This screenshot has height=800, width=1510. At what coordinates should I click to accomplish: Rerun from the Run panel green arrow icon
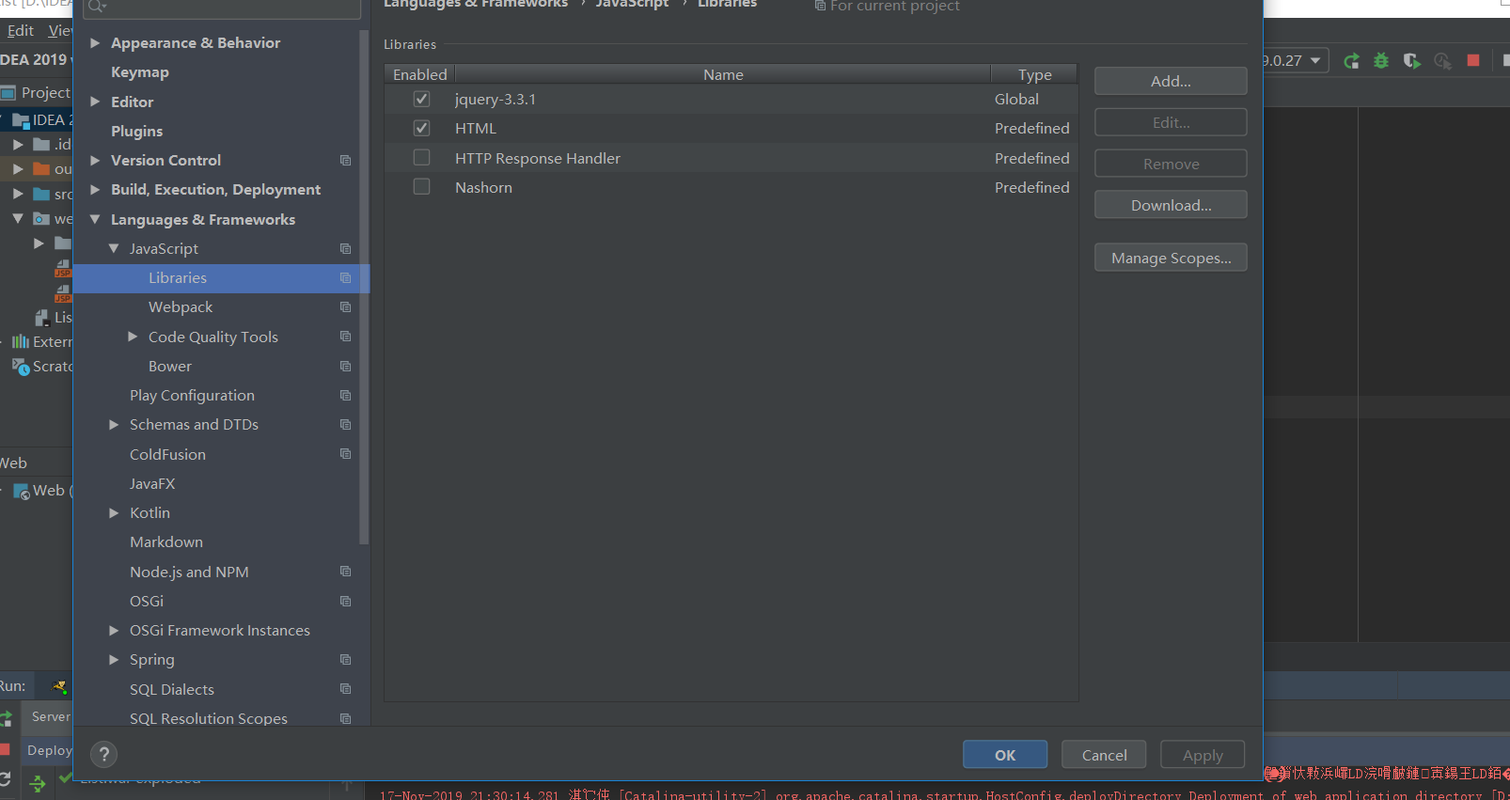click(x=6, y=719)
